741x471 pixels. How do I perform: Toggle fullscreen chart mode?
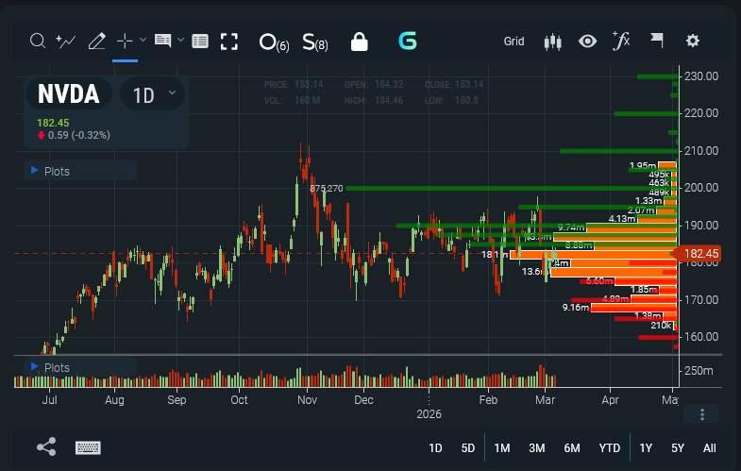pyautogui.click(x=229, y=42)
